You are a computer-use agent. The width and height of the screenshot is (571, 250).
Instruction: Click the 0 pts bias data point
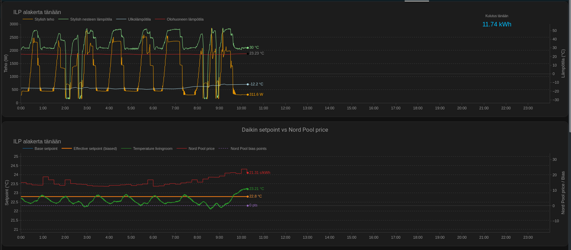coord(248,205)
